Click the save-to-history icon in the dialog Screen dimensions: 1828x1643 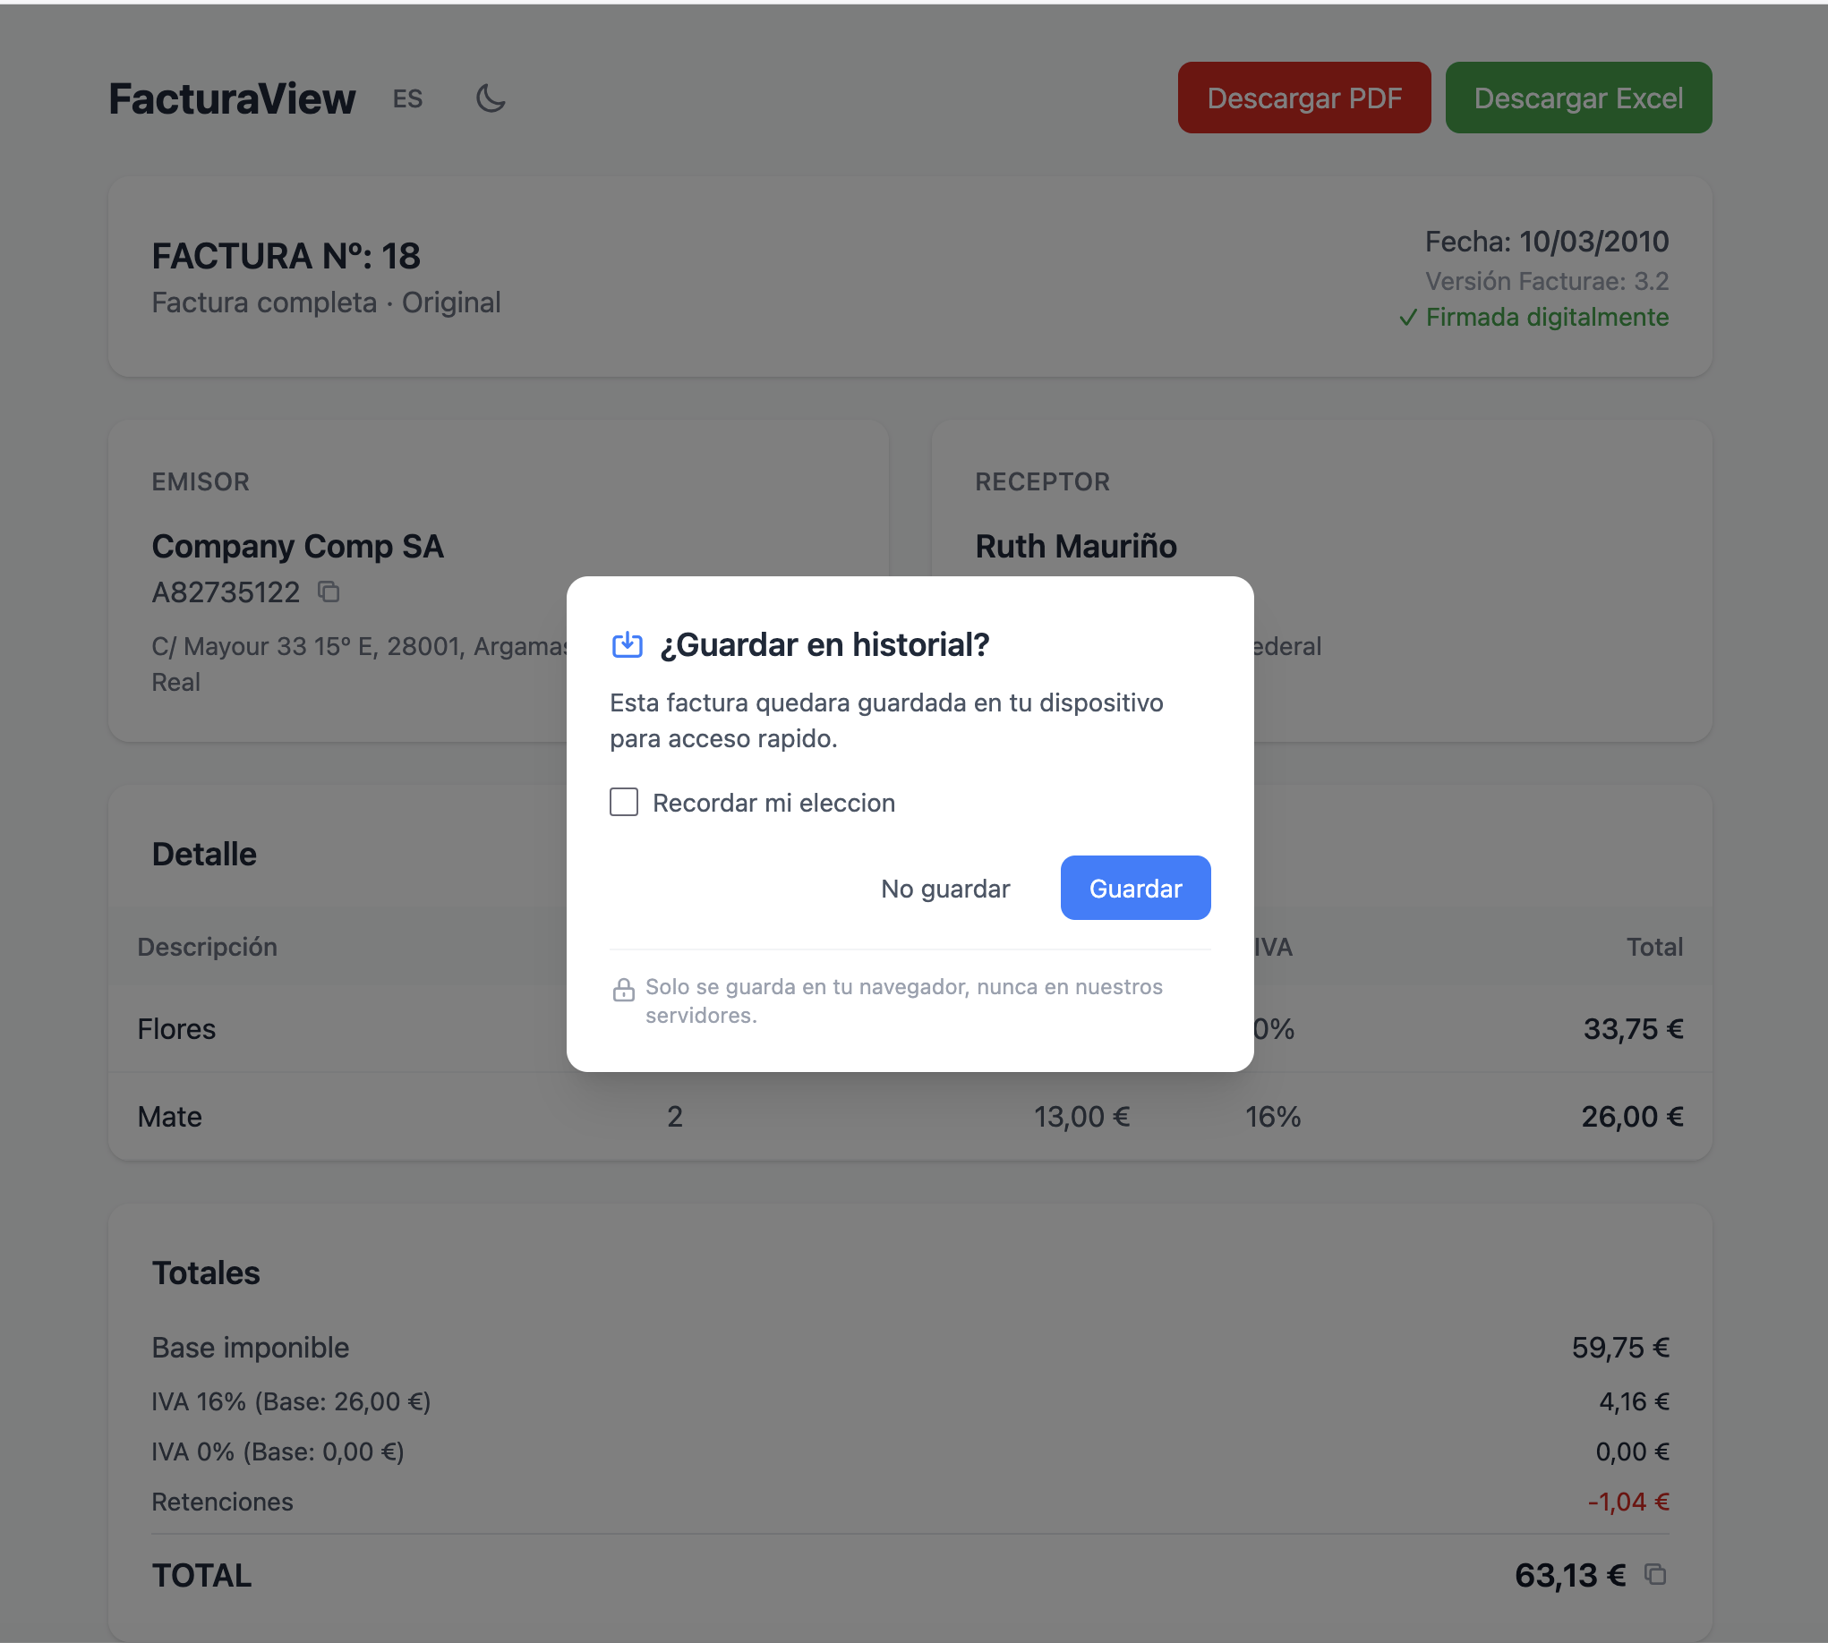pos(627,644)
